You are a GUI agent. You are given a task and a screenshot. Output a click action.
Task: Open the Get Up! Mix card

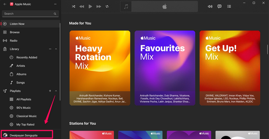pyautogui.click(x=230, y=68)
